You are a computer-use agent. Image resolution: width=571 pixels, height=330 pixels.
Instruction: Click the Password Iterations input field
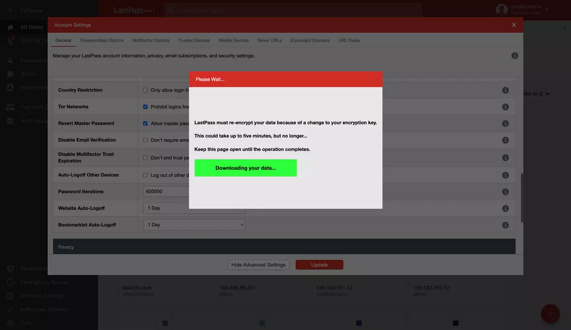coord(166,191)
